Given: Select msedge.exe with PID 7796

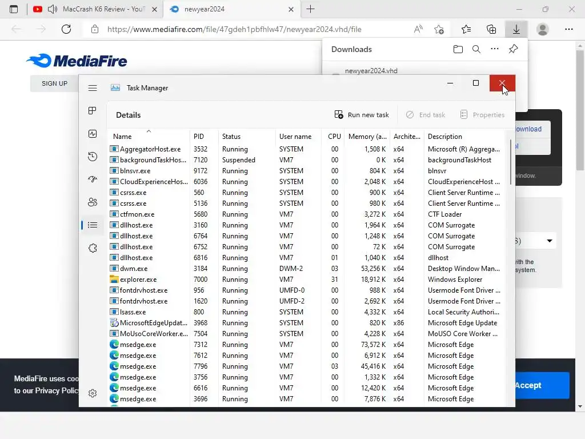Looking at the screenshot, I should tap(306, 366).
